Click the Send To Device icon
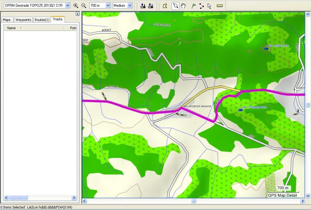 click(143, 6)
